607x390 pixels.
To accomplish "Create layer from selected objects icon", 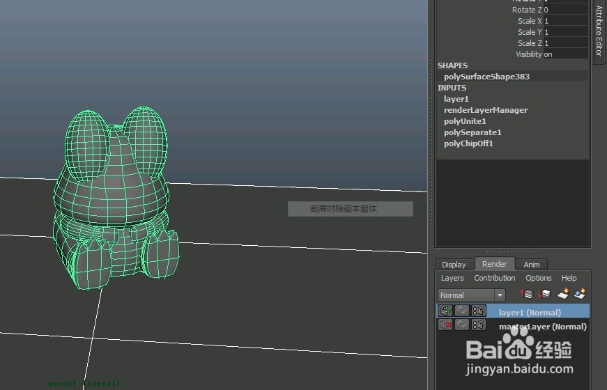I will [581, 294].
